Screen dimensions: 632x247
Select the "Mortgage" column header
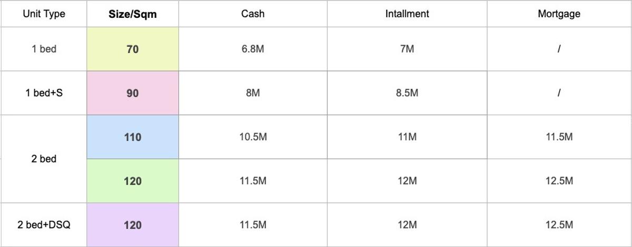point(559,14)
